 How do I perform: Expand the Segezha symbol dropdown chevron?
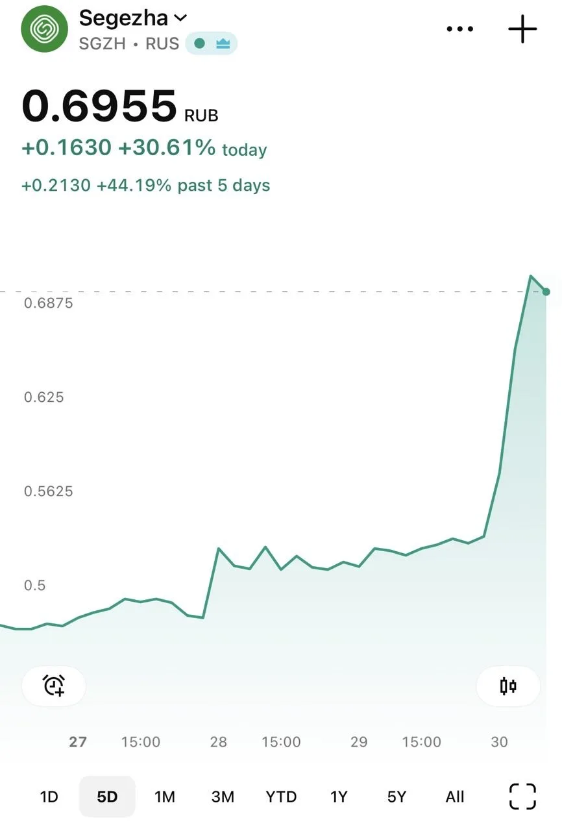[x=181, y=18]
